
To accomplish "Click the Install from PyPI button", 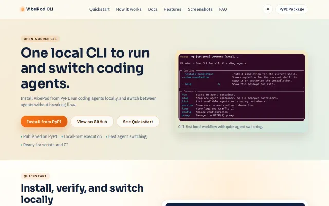I will [44, 122].
